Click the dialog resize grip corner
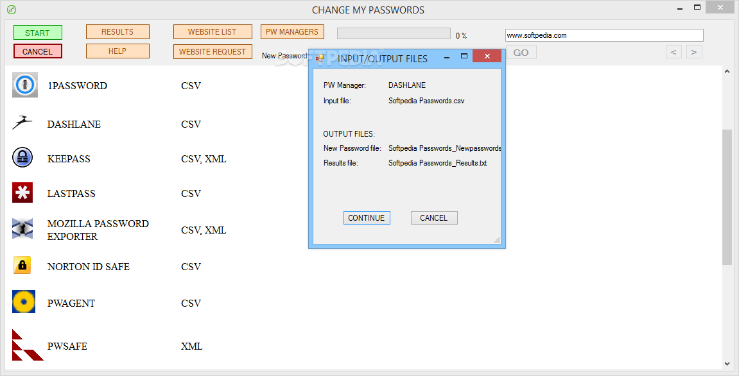The image size is (739, 376). 497,241
